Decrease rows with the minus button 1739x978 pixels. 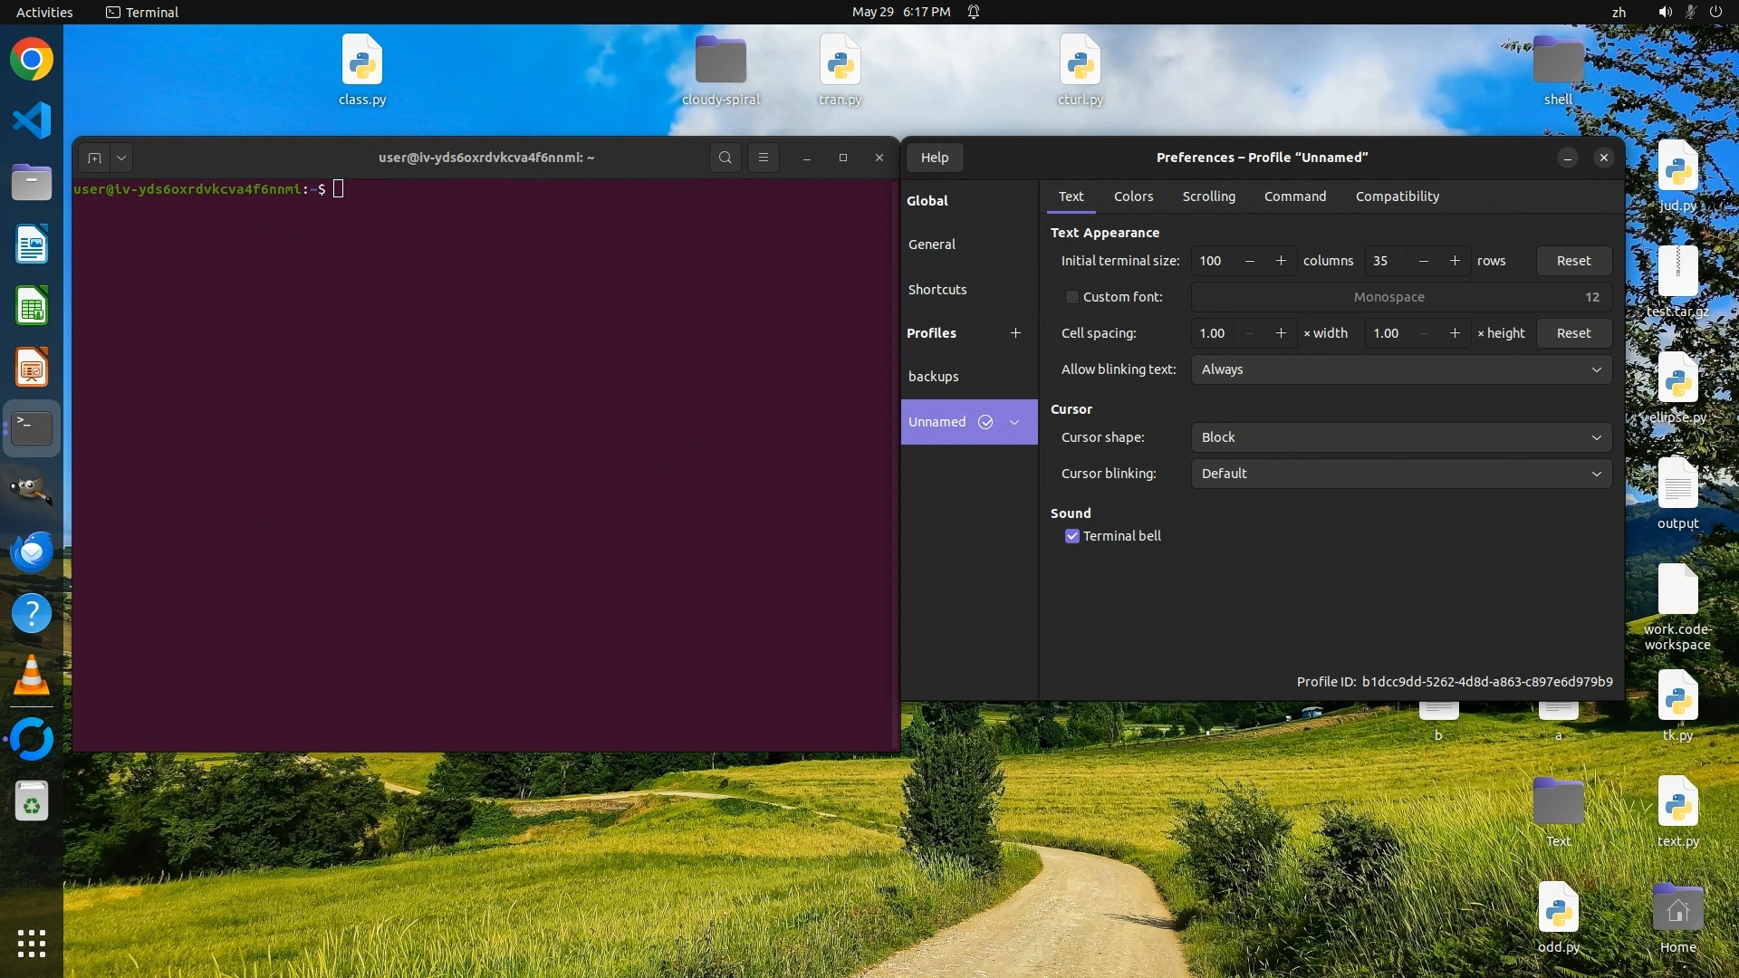point(1423,261)
